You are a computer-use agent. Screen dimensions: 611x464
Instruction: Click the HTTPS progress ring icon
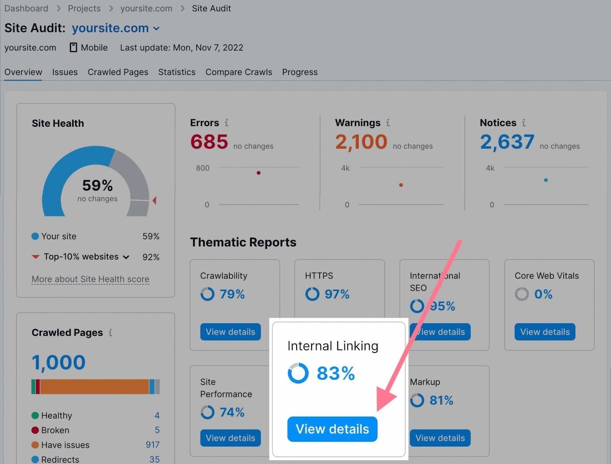pyautogui.click(x=312, y=294)
